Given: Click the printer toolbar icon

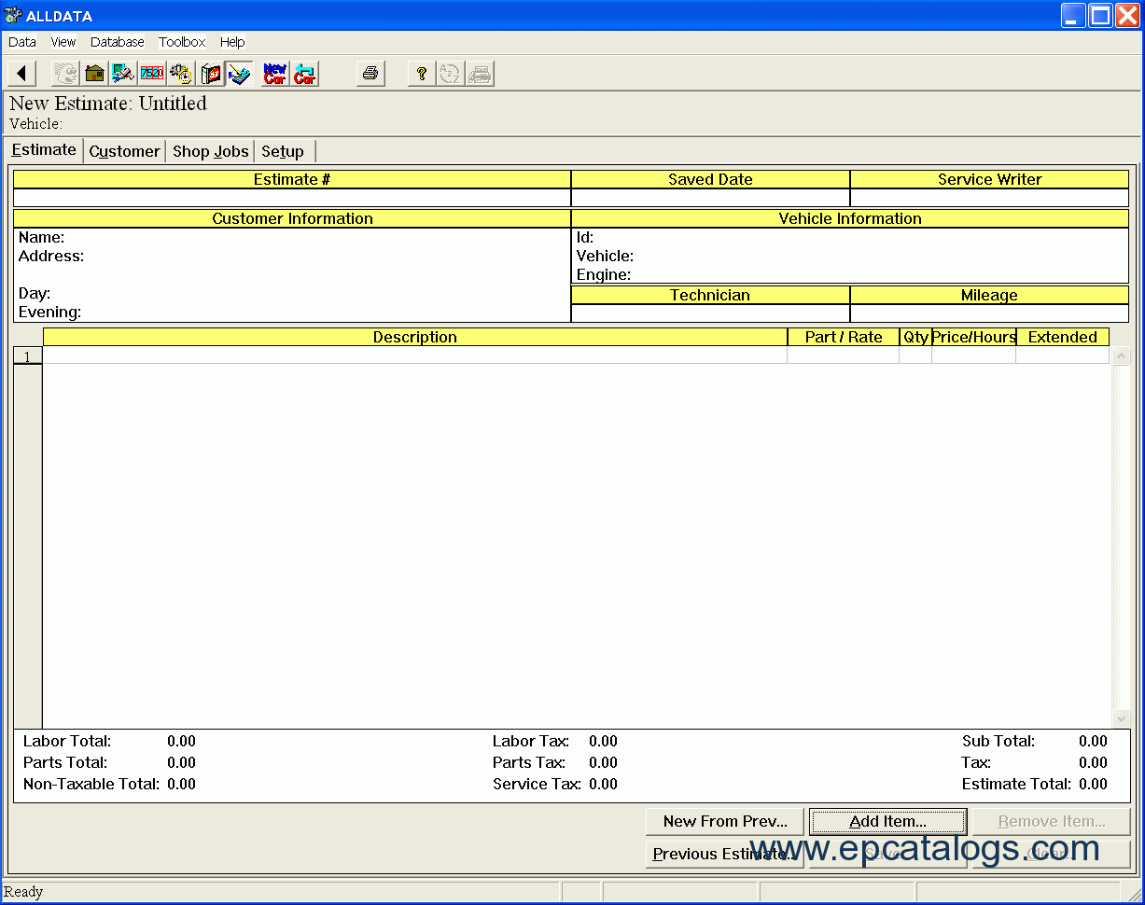Looking at the screenshot, I should [370, 74].
